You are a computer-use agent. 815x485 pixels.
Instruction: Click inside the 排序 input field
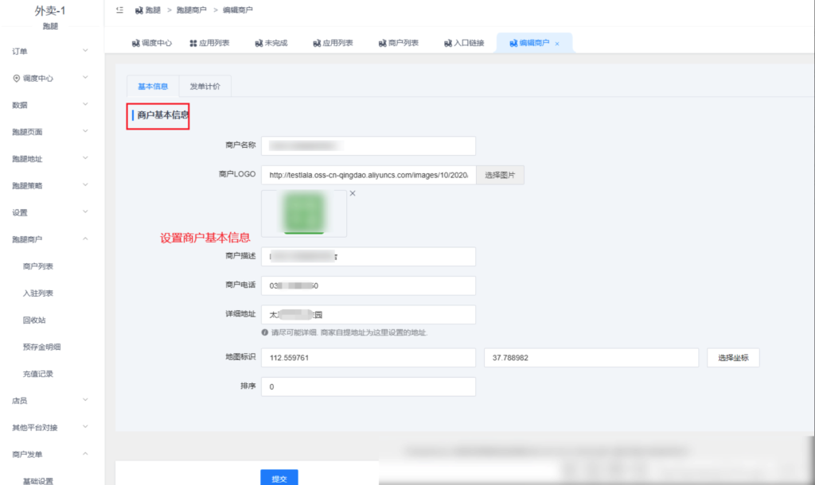[368, 386]
